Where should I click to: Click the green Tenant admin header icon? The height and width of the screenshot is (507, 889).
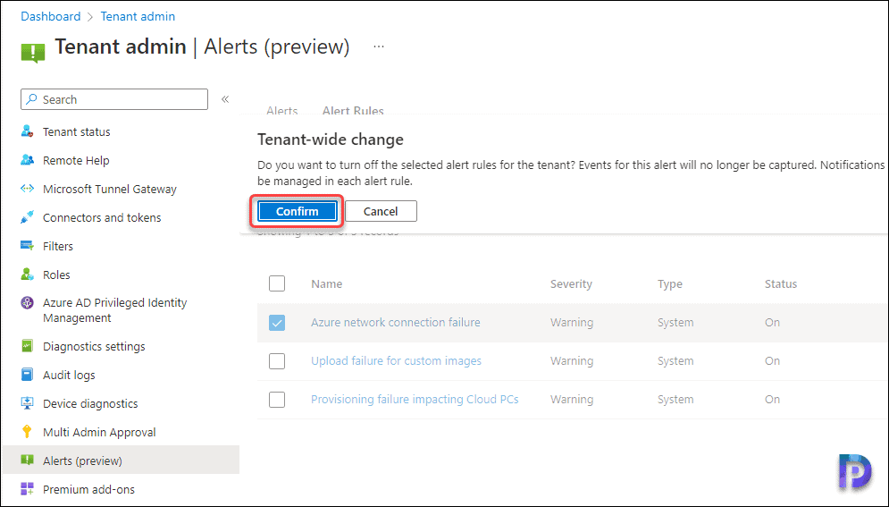33,52
